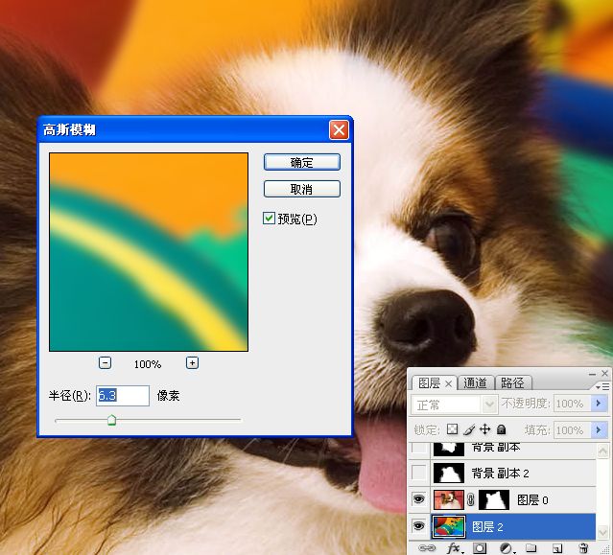Zoom out the blur preview with minus button

point(105,363)
